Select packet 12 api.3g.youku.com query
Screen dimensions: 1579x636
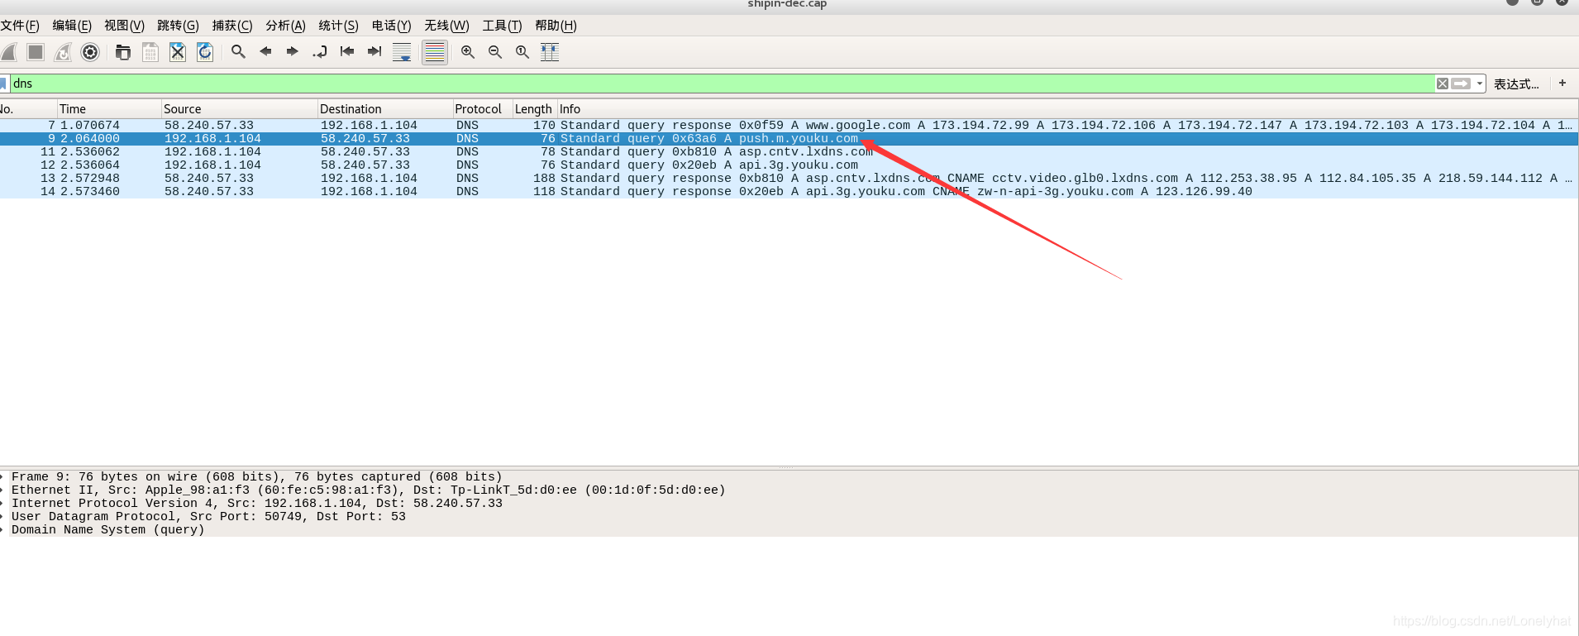tap(789, 165)
